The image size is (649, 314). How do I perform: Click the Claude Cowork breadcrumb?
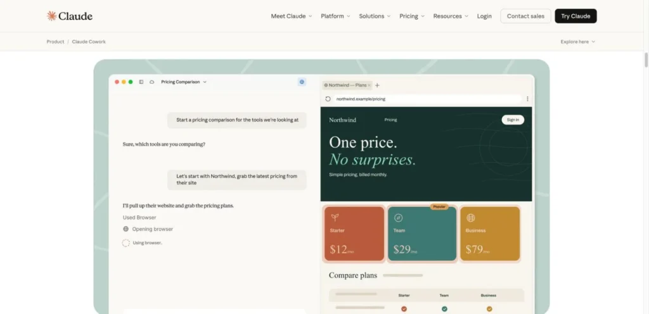[89, 42]
